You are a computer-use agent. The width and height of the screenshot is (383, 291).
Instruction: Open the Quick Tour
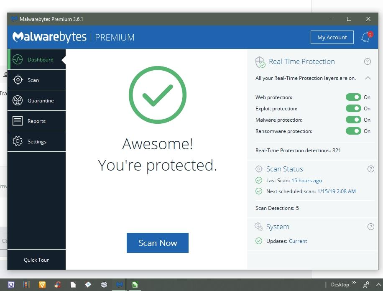click(36, 260)
